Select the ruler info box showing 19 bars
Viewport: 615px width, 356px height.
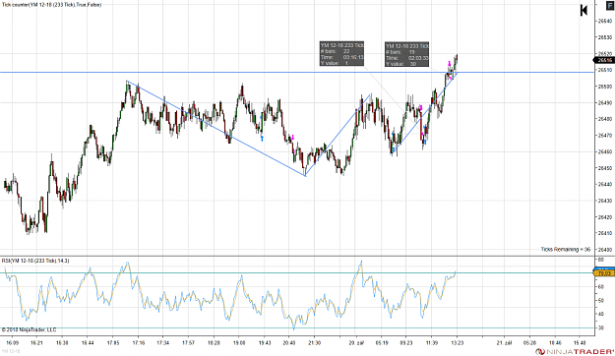click(406, 54)
